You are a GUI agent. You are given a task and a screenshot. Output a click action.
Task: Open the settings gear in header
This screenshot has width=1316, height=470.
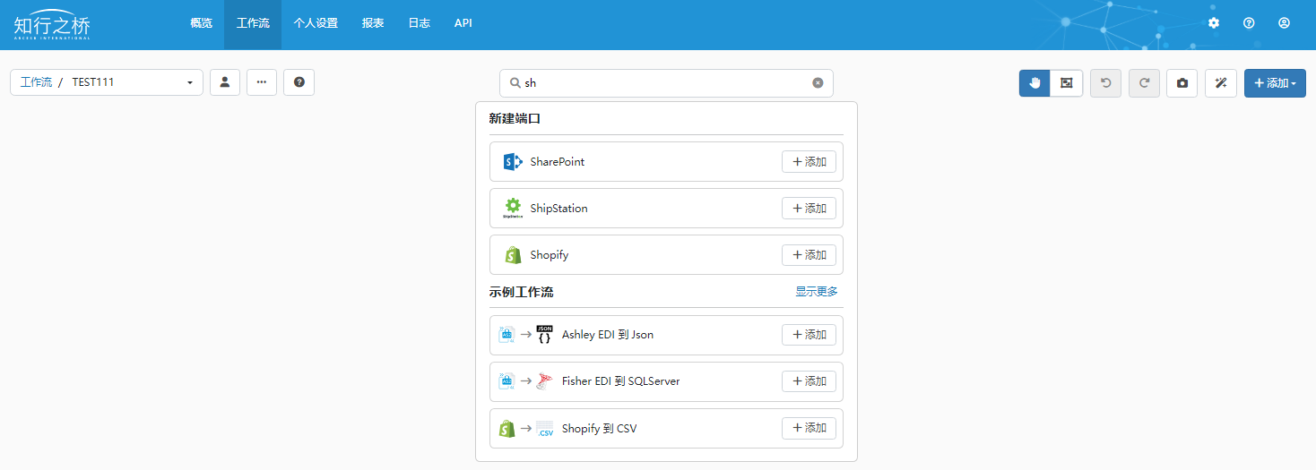pyautogui.click(x=1214, y=23)
